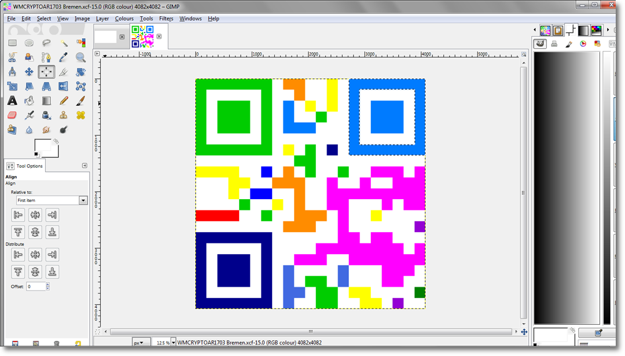Viewport: 625px width, 356px height.
Task: Click the Offset value field
Action: pos(36,286)
